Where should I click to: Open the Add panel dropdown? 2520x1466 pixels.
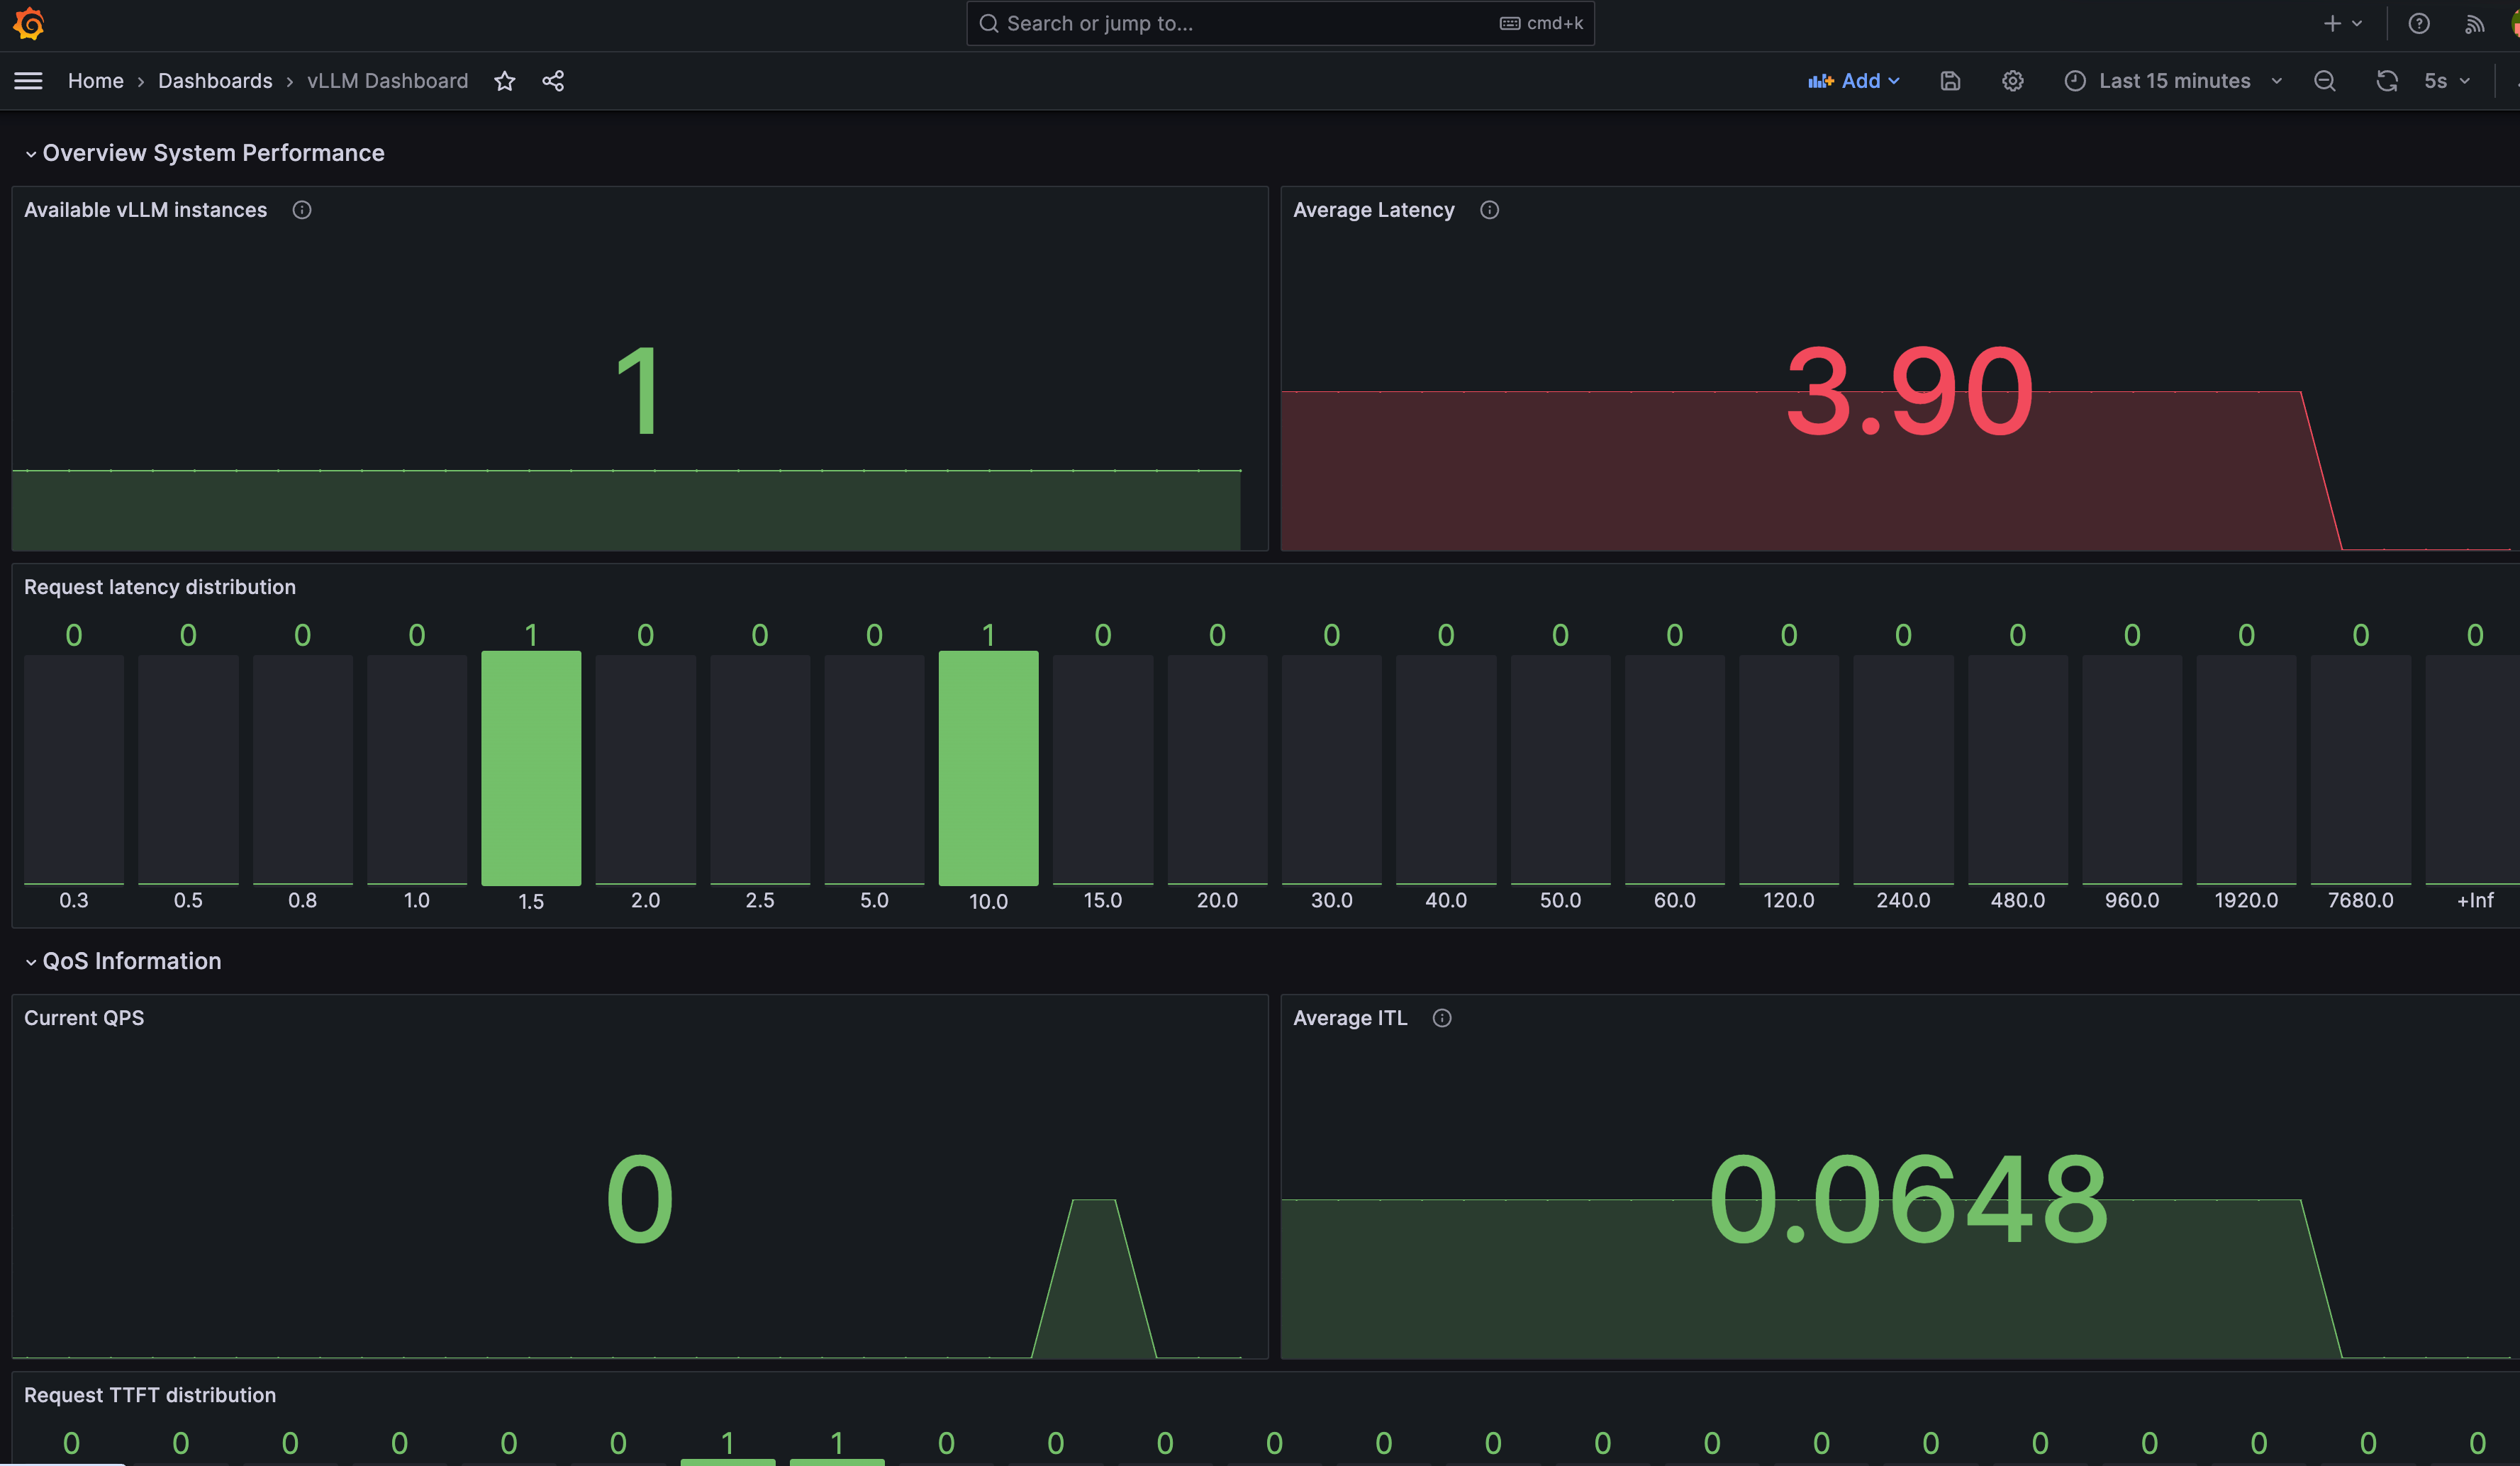(x=1853, y=81)
